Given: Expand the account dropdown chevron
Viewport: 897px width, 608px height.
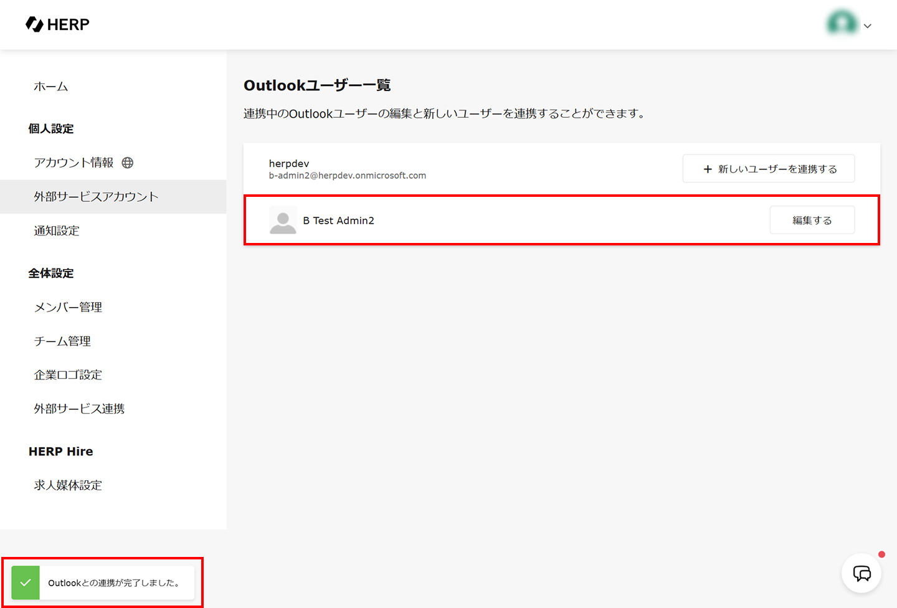Looking at the screenshot, I should pyautogui.click(x=868, y=26).
